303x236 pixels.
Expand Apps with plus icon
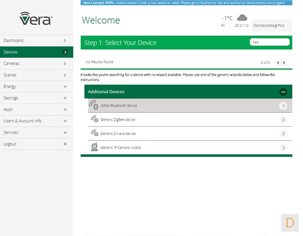[65, 110]
